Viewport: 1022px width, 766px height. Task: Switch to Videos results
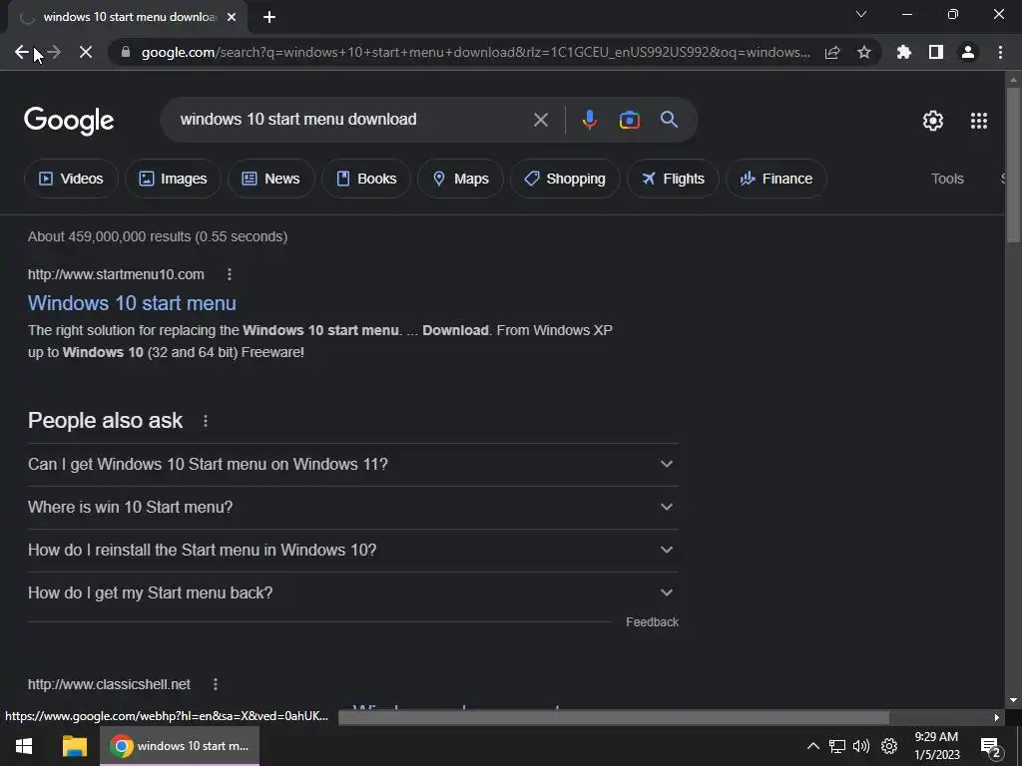pos(71,179)
